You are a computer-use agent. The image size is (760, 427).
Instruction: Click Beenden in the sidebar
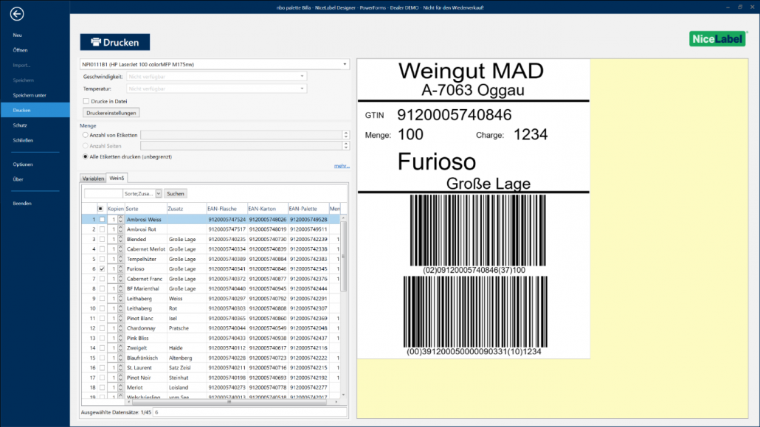click(22, 204)
